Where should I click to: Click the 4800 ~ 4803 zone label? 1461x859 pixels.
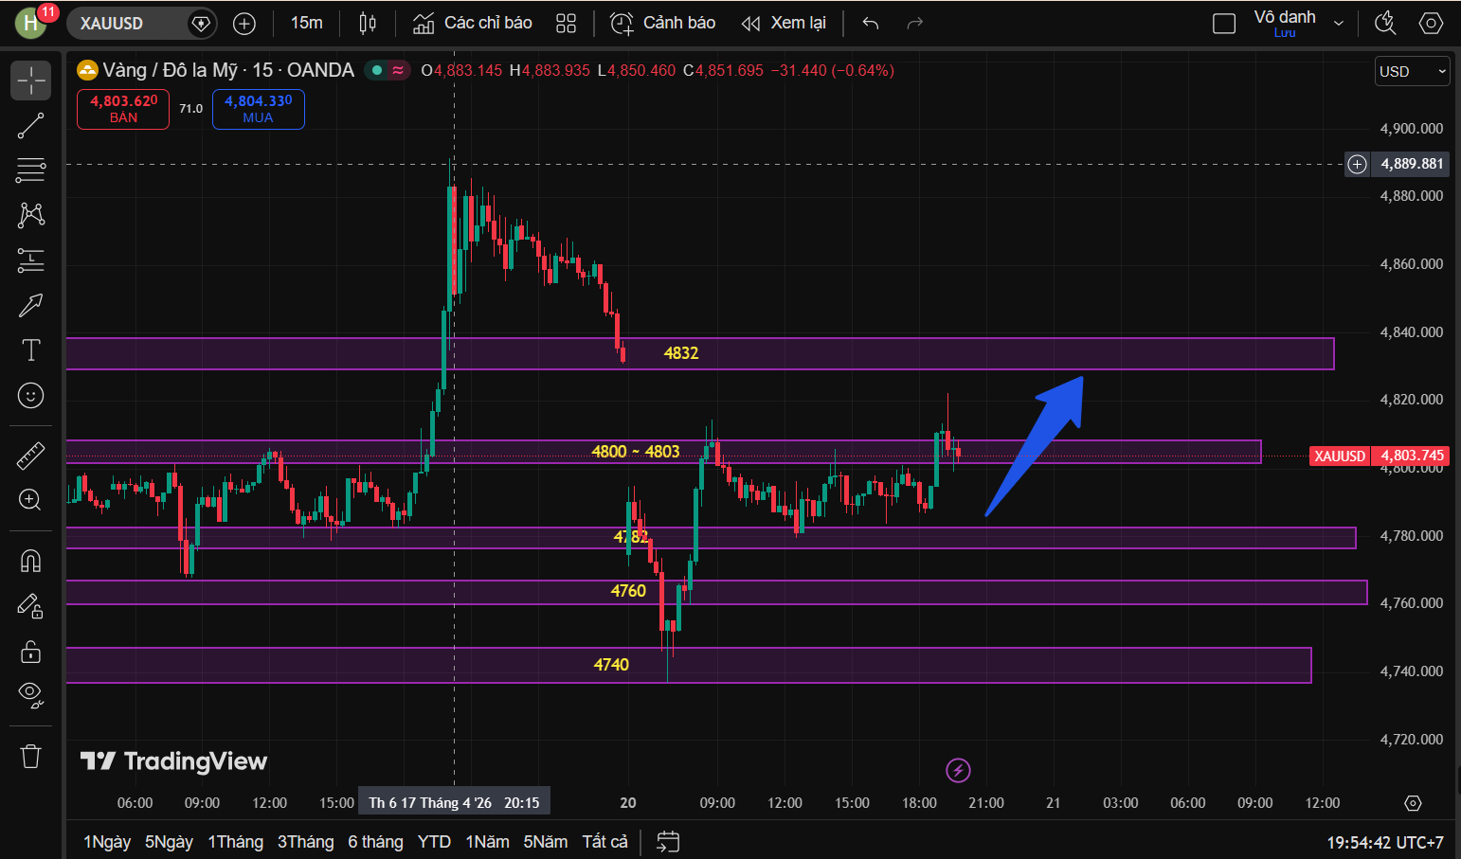pyautogui.click(x=635, y=452)
